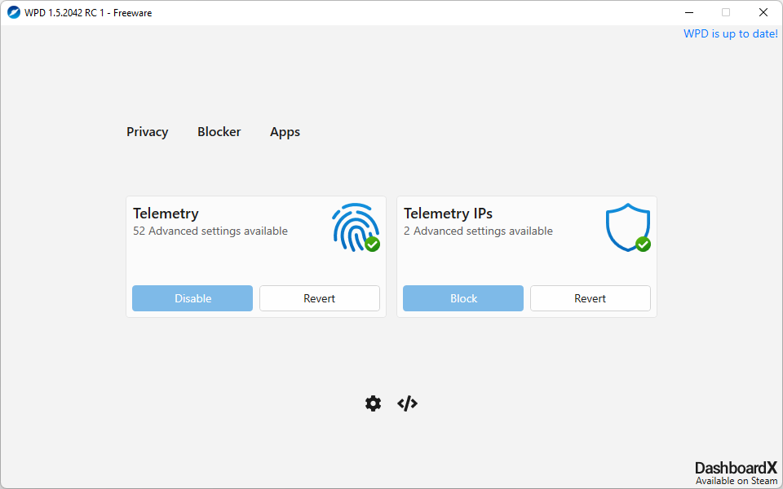Minimize the WPD window
Image resolution: width=783 pixels, height=489 pixels.
(688, 12)
